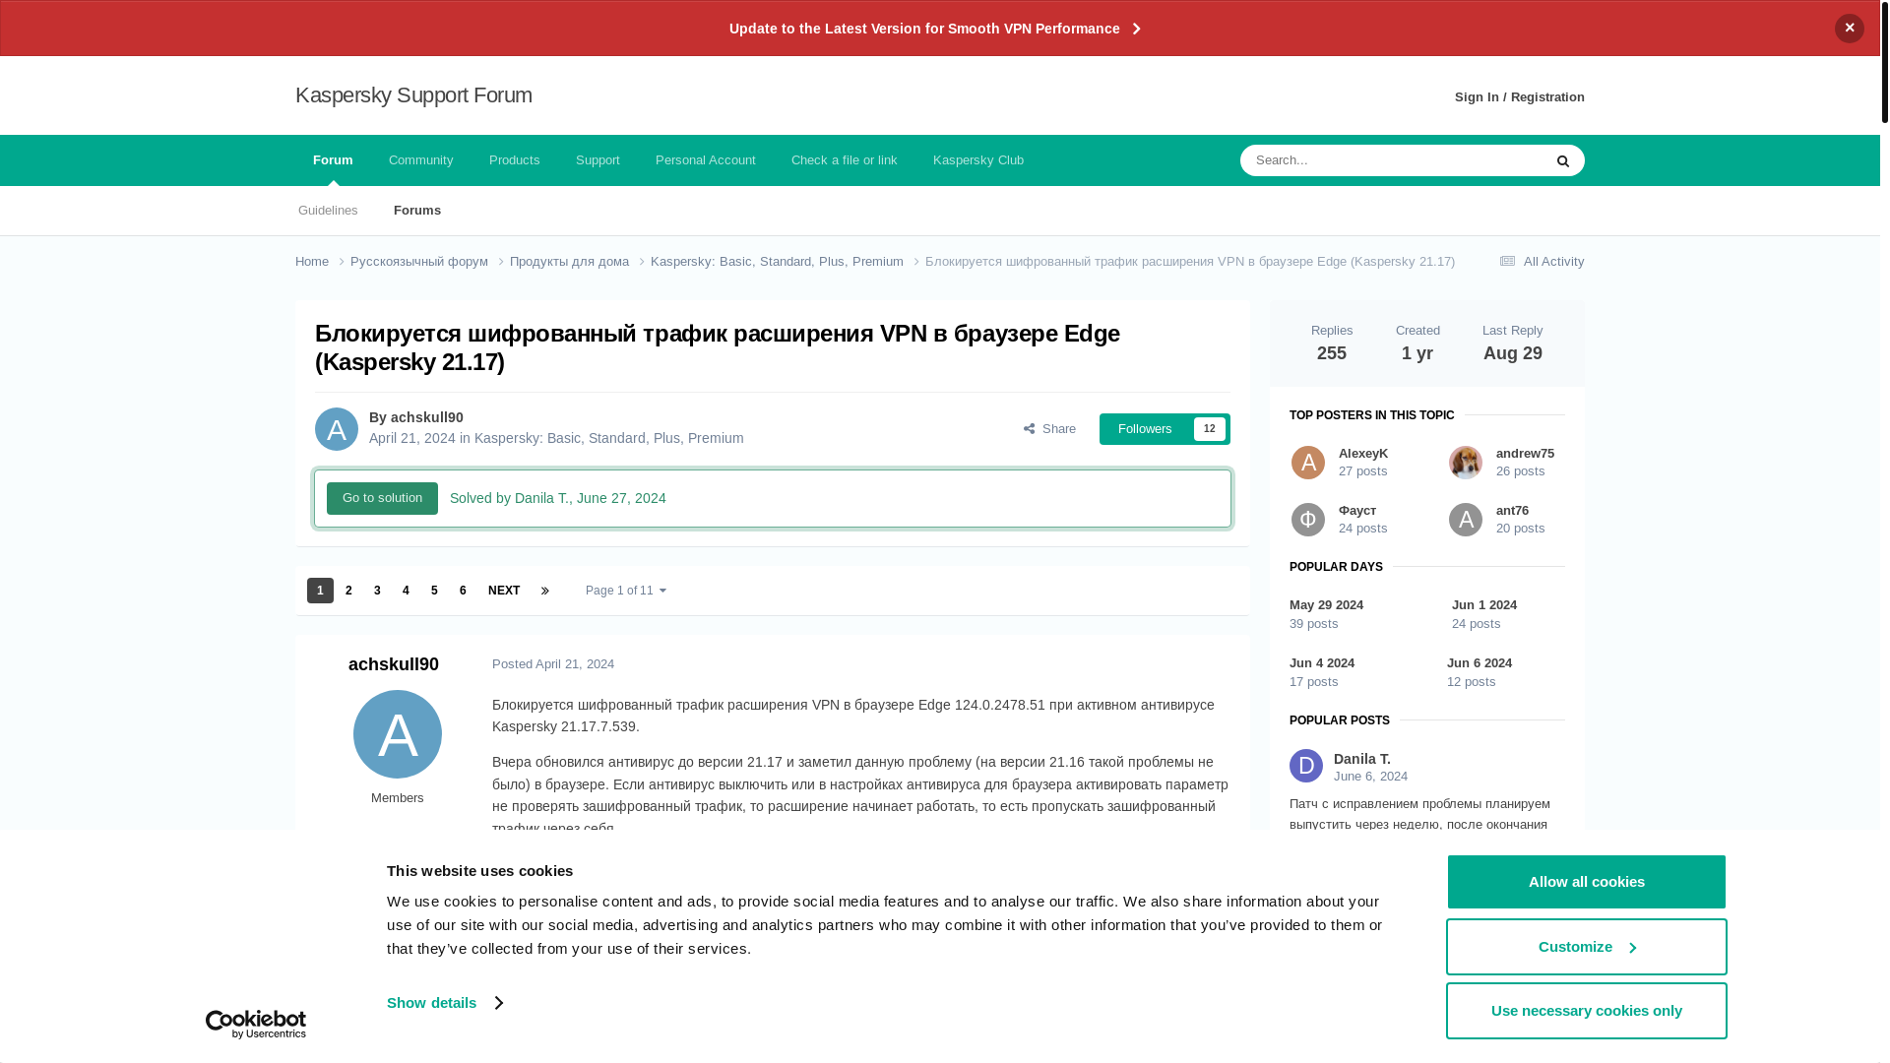Screen dimensions: 1890x1063
Task: Open May 29 2024 popular day
Action: 1326,605
